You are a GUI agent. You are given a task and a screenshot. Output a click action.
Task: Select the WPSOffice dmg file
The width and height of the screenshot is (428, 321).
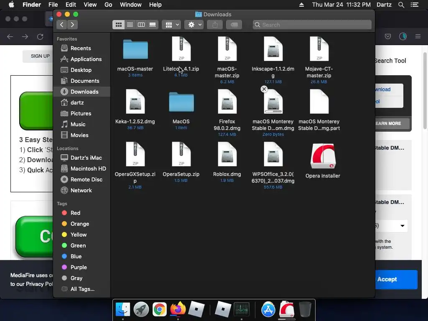coord(273,155)
